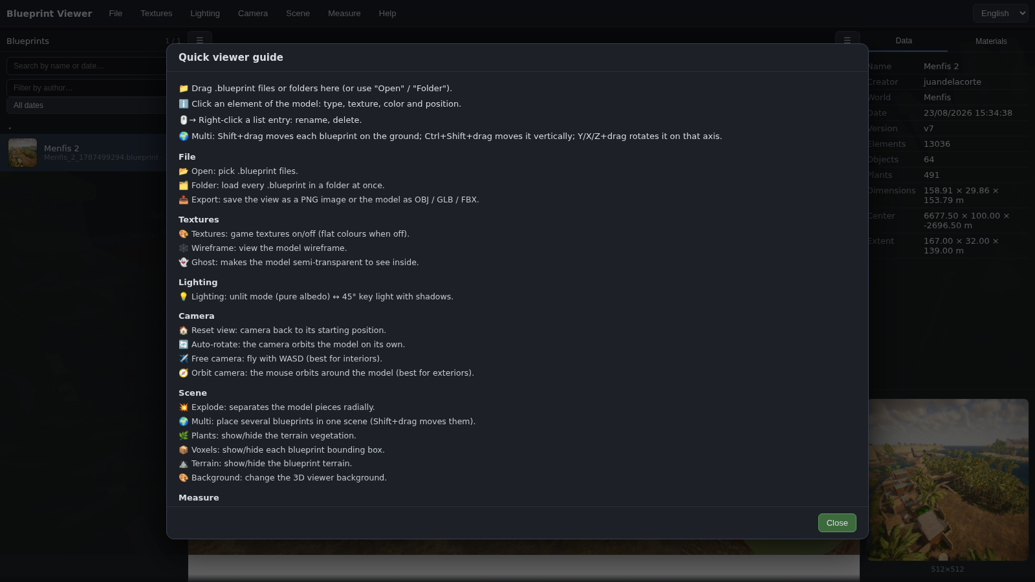The width and height of the screenshot is (1035, 582).
Task: Expand the All dates filter
Action: tap(87, 105)
